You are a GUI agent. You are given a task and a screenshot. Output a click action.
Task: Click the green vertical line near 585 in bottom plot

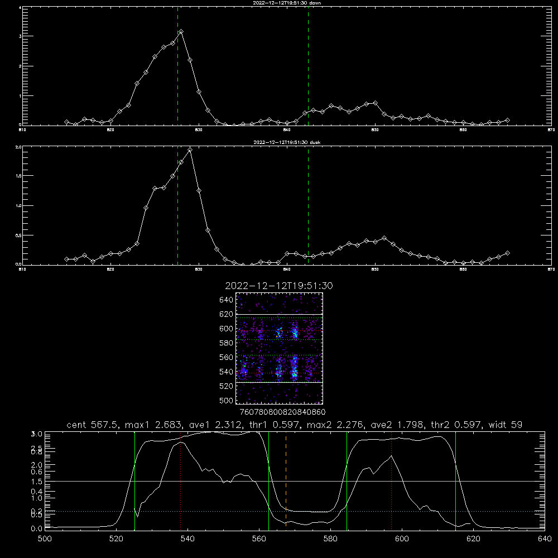click(347, 481)
